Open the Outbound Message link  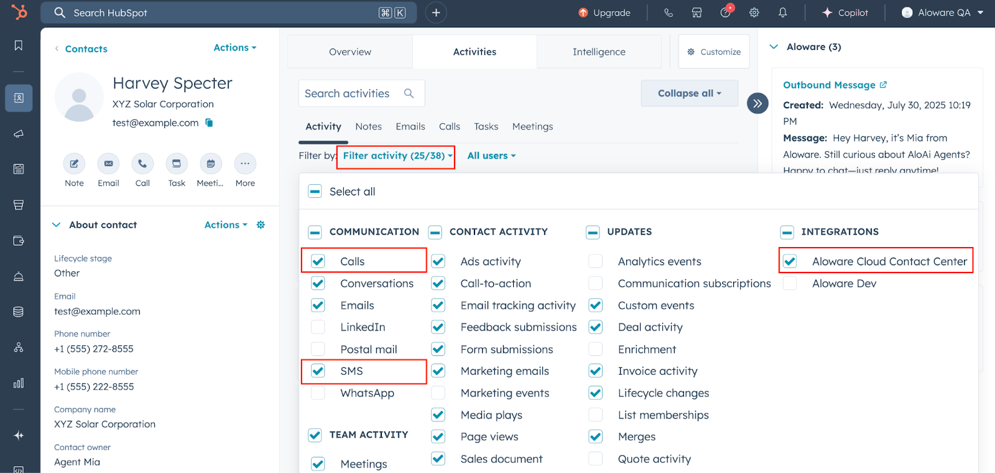pyautogui.click(x=829, y=85)
